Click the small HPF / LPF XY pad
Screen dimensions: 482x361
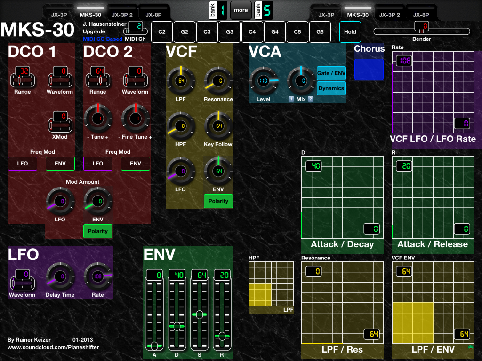click(x=271, y=284)
